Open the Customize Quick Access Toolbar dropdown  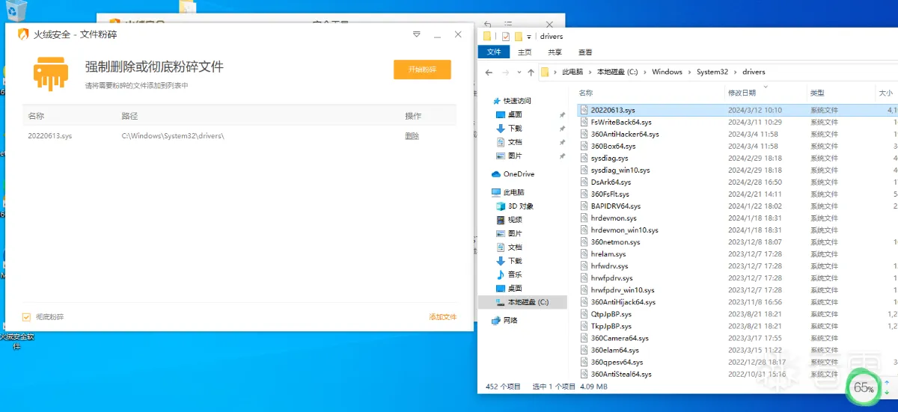point(528,36)
